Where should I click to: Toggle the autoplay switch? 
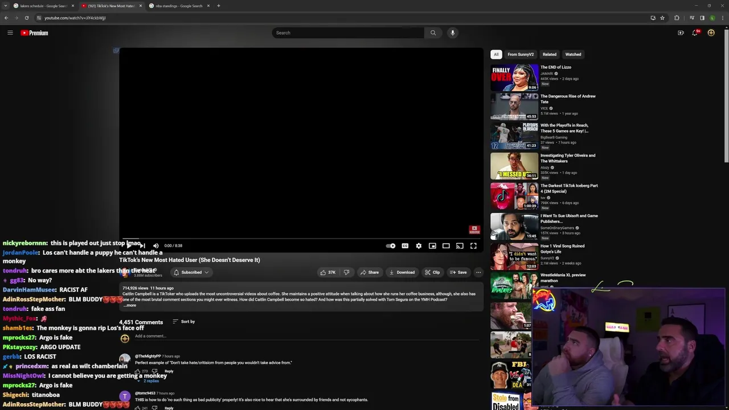tap(391, 246)
